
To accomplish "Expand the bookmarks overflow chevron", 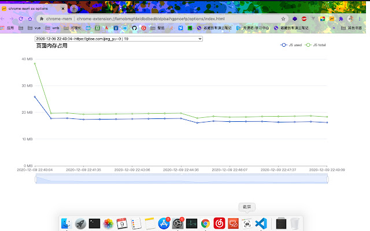I will click(334, 28).
